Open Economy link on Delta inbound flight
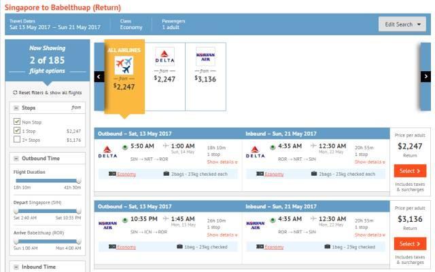This screenshot has width=435, height=272. 274,174
